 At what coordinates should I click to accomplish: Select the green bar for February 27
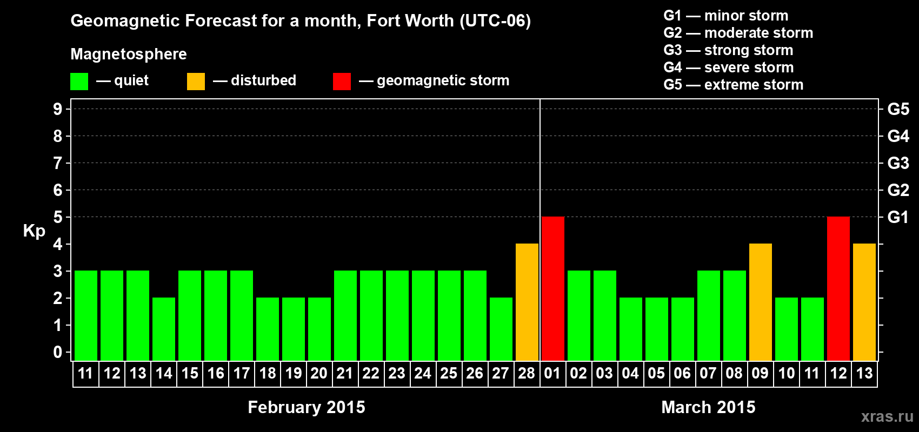[501, 329]
